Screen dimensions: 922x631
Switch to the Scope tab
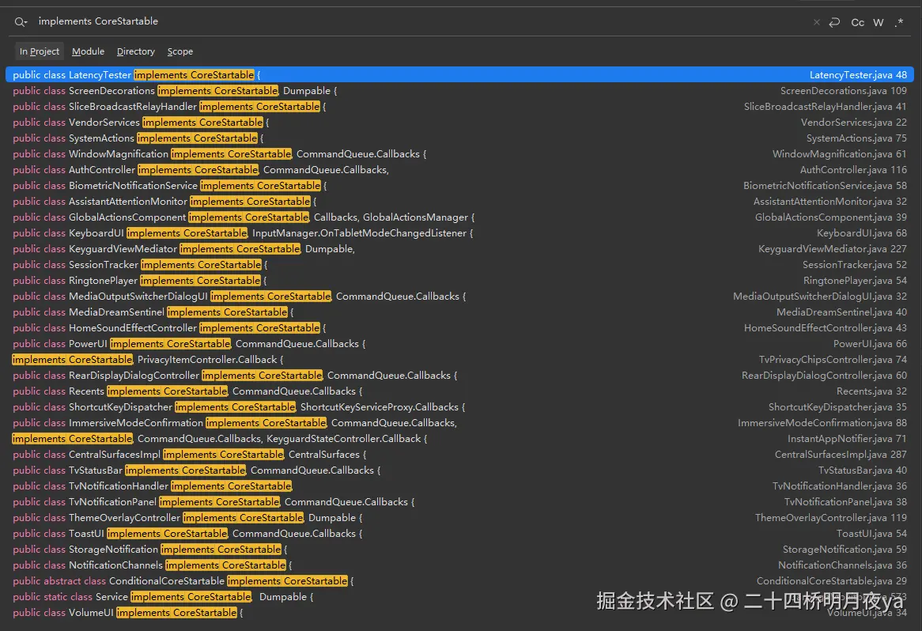(180, 51)
